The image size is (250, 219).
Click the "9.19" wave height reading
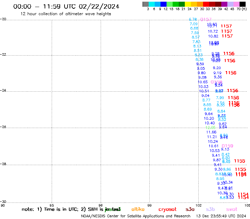coord(218,73)
